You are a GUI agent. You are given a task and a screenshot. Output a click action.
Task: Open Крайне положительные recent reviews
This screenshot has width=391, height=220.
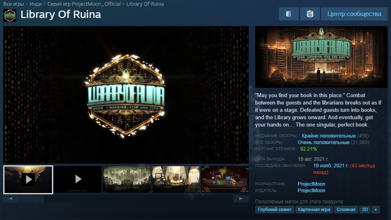tap(329, 136)
